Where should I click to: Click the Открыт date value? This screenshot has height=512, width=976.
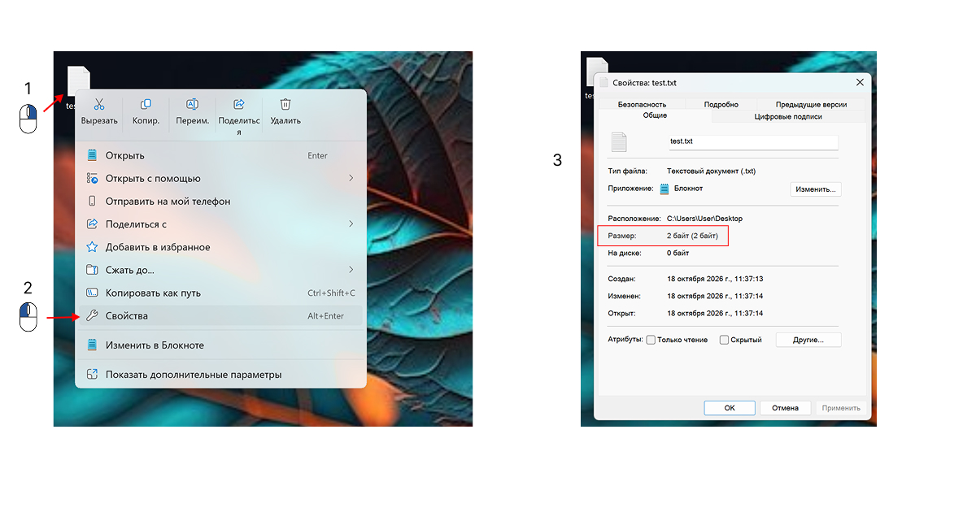pyautogui.click(x=715, y=313)
